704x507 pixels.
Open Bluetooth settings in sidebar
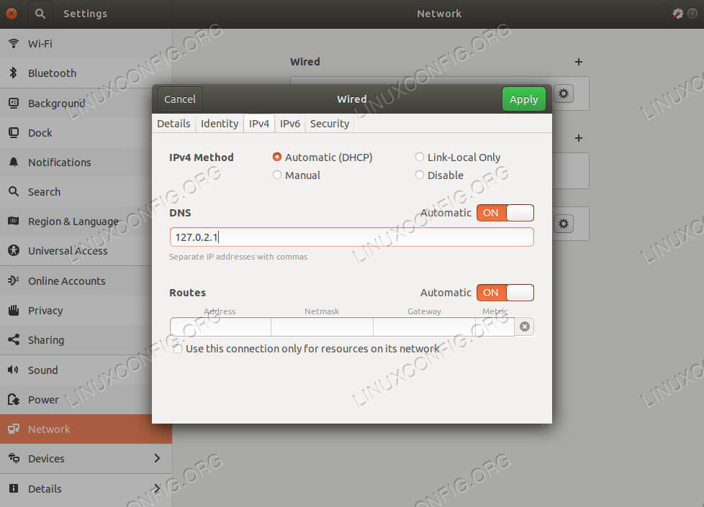coord(86,73)
